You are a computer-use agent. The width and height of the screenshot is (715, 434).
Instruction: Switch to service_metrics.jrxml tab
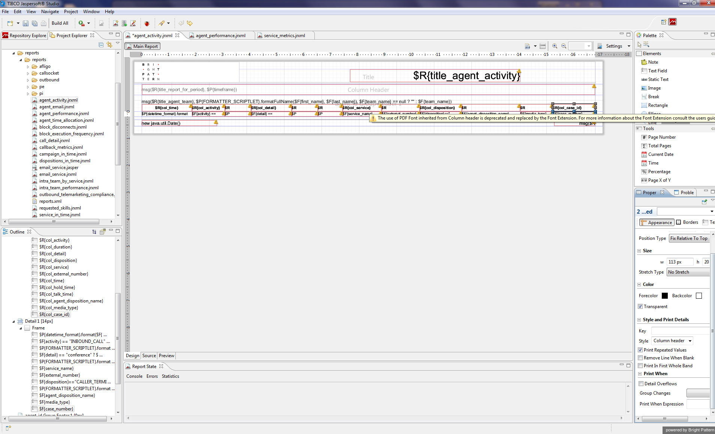point(284,36)
